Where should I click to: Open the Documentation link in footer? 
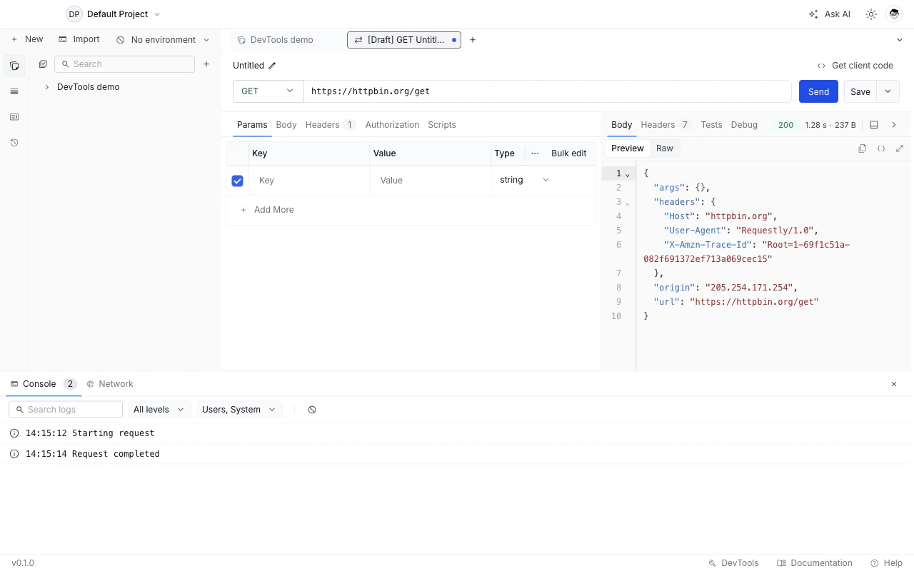pyautogui.click(x=815, y=563)
